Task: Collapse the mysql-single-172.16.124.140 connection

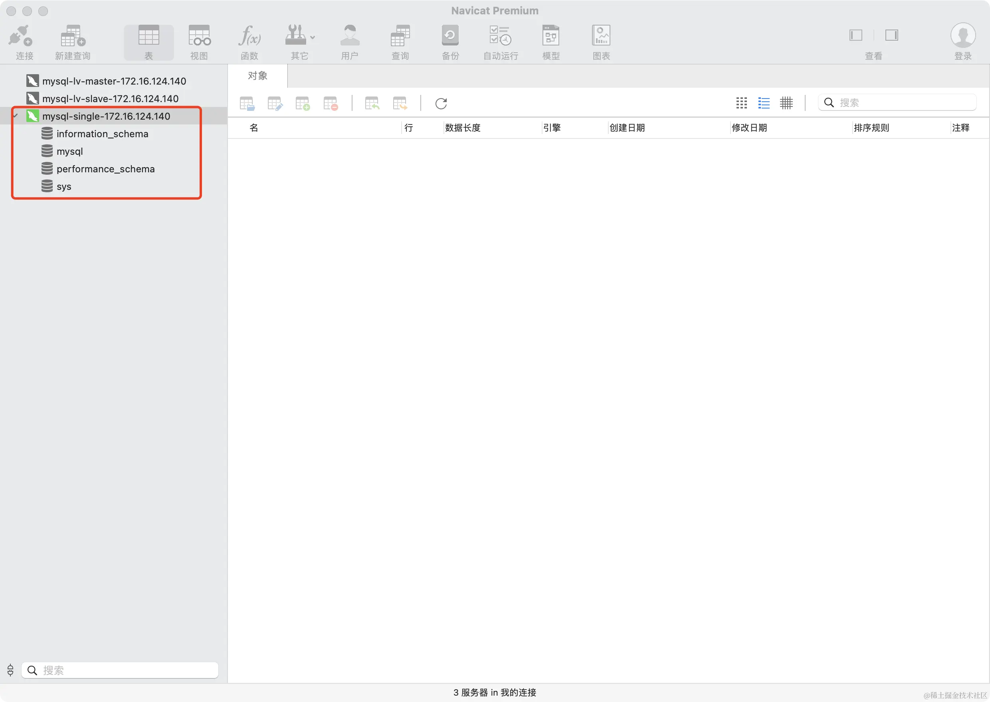Action: tap(16, 116)
